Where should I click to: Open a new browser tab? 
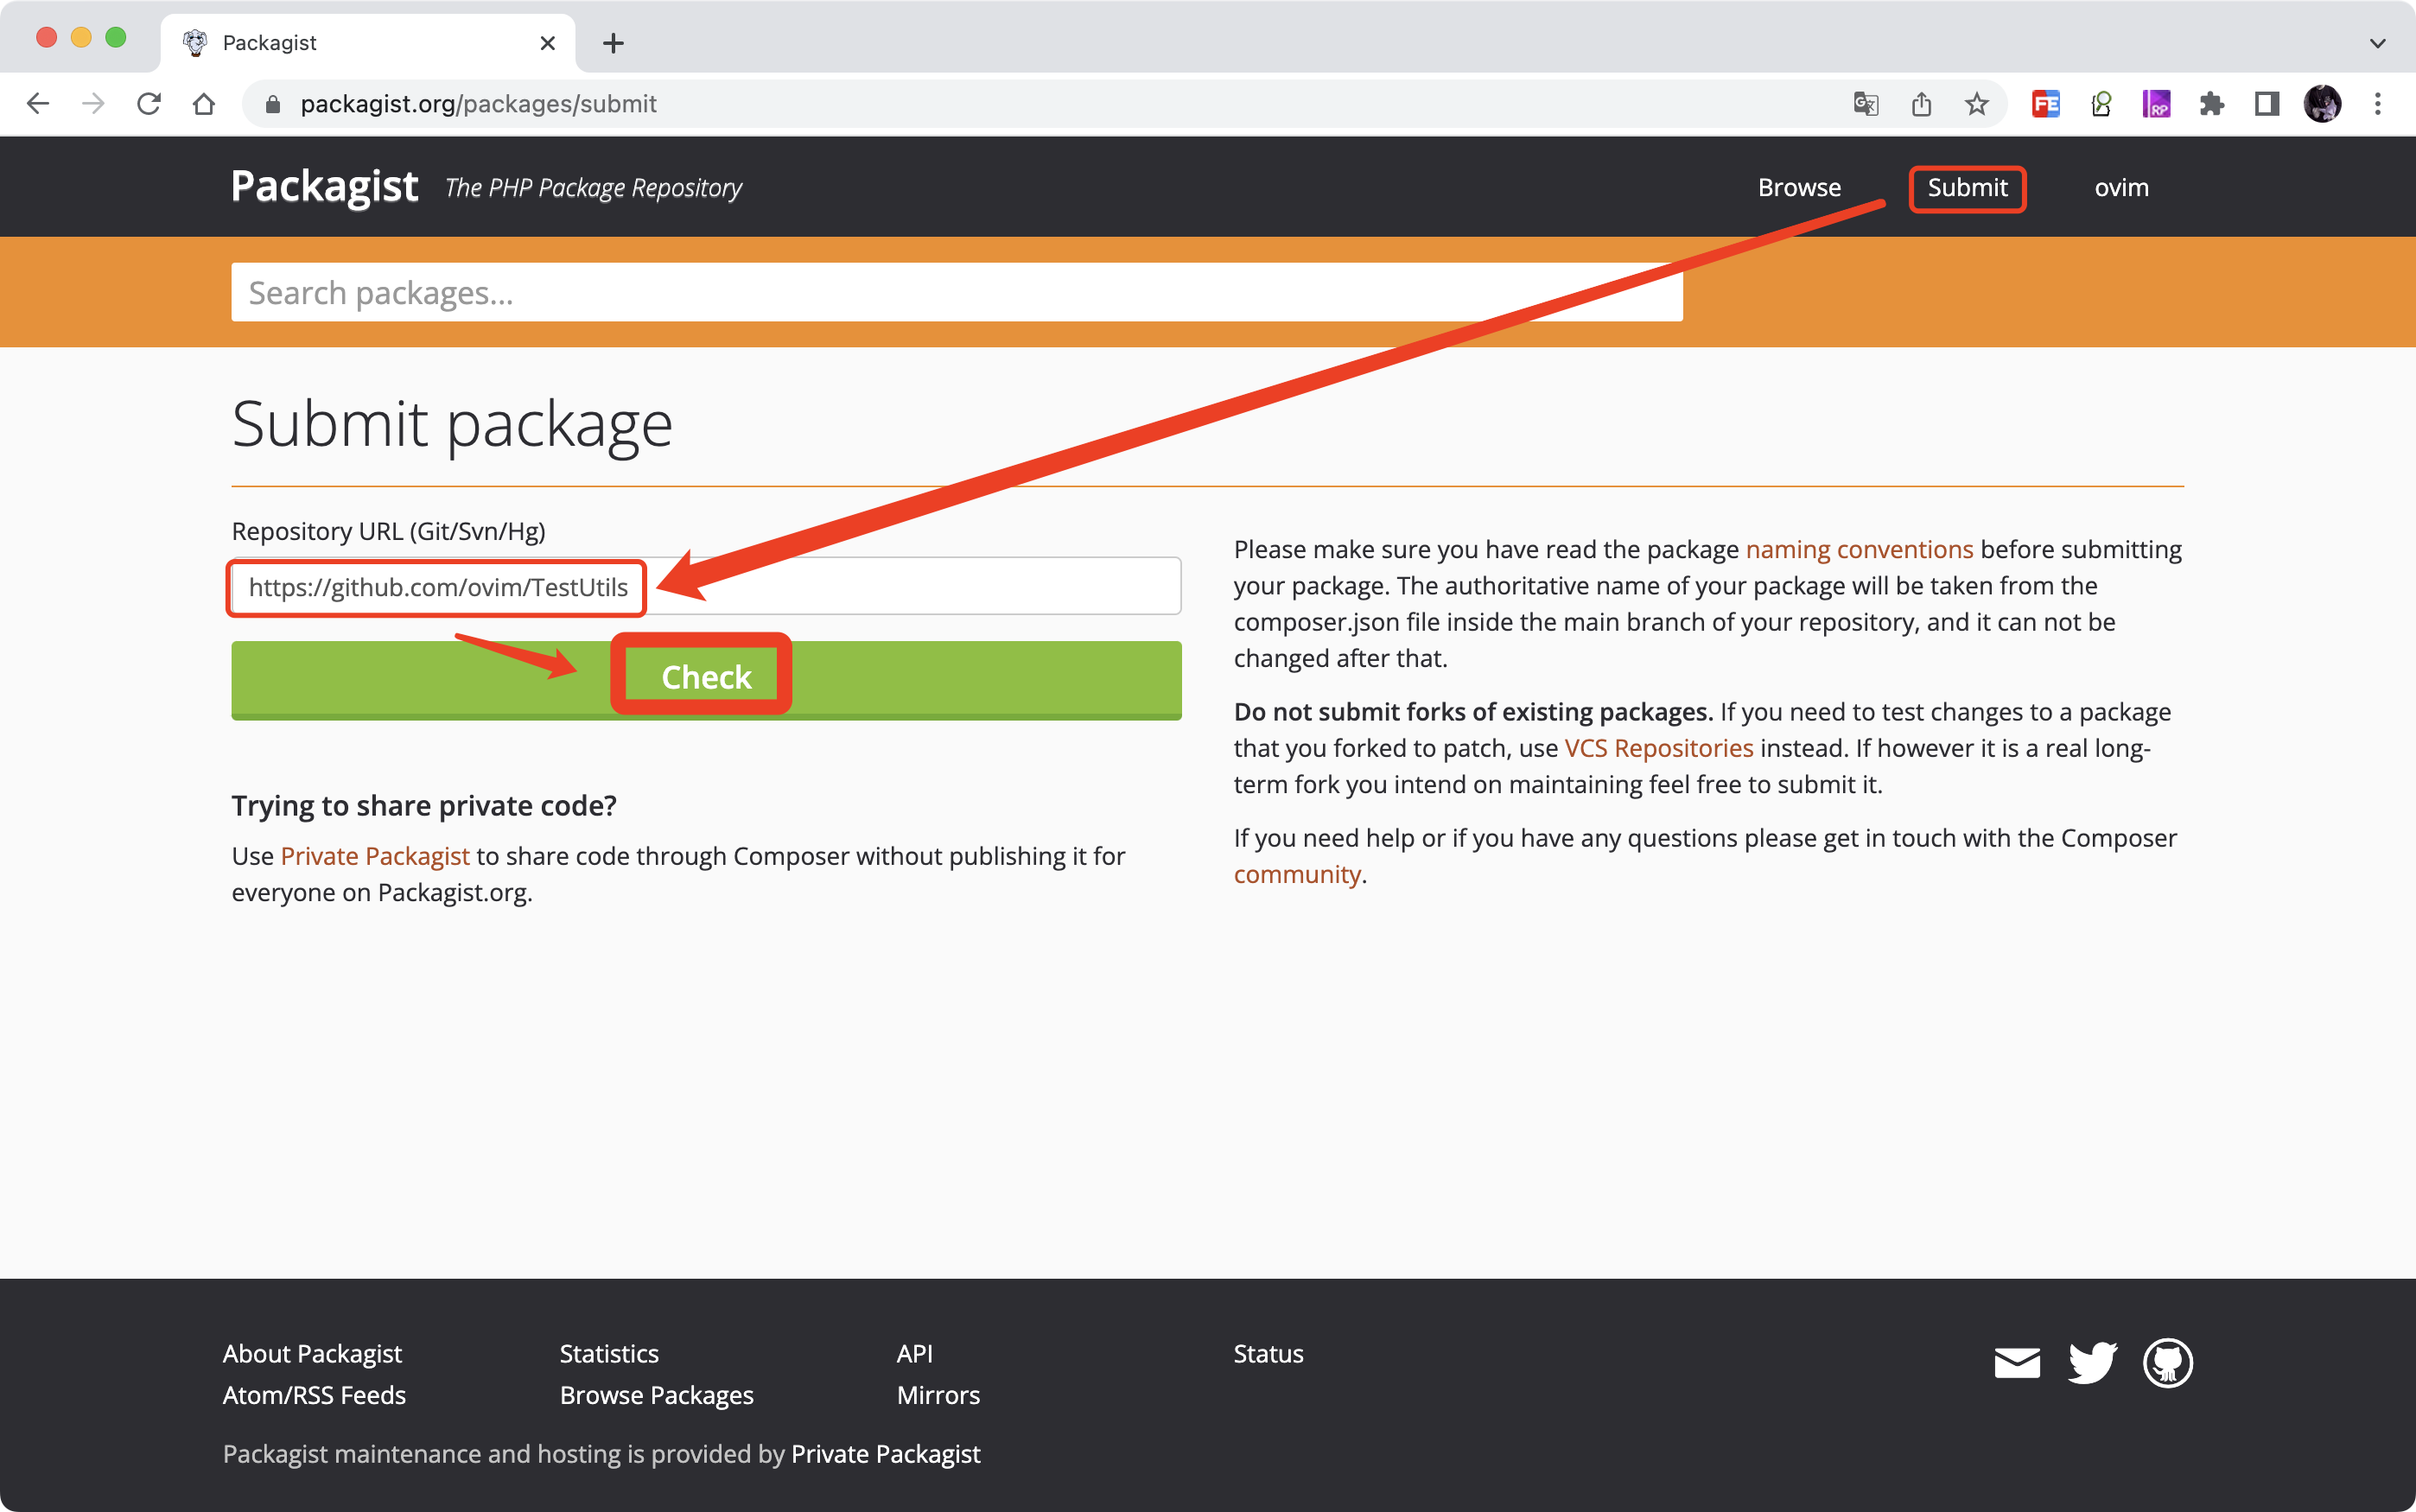pyautogui.click(x=613, y=43)
